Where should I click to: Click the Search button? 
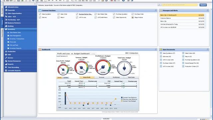click(203, 5)
